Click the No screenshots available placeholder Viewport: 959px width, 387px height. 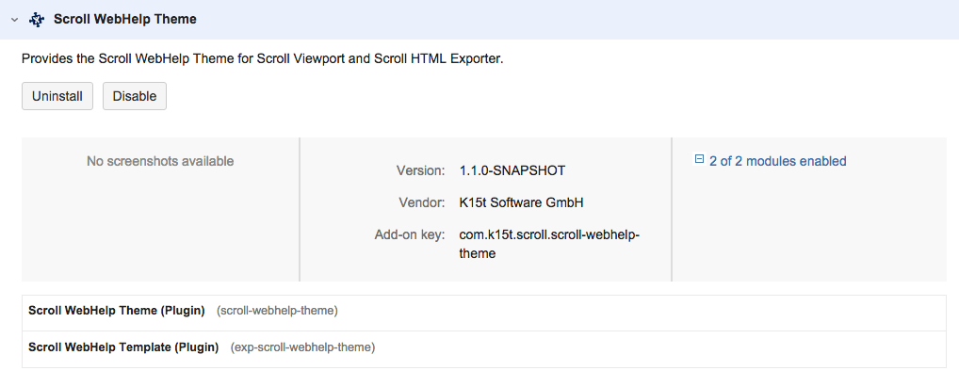coord(160,161)
